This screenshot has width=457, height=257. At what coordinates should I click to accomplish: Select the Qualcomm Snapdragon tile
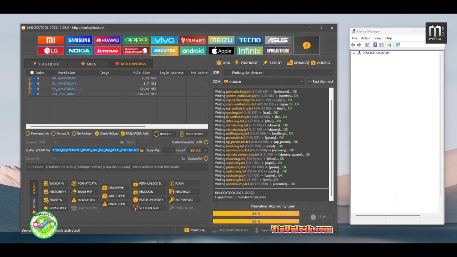tap(136, 51)
